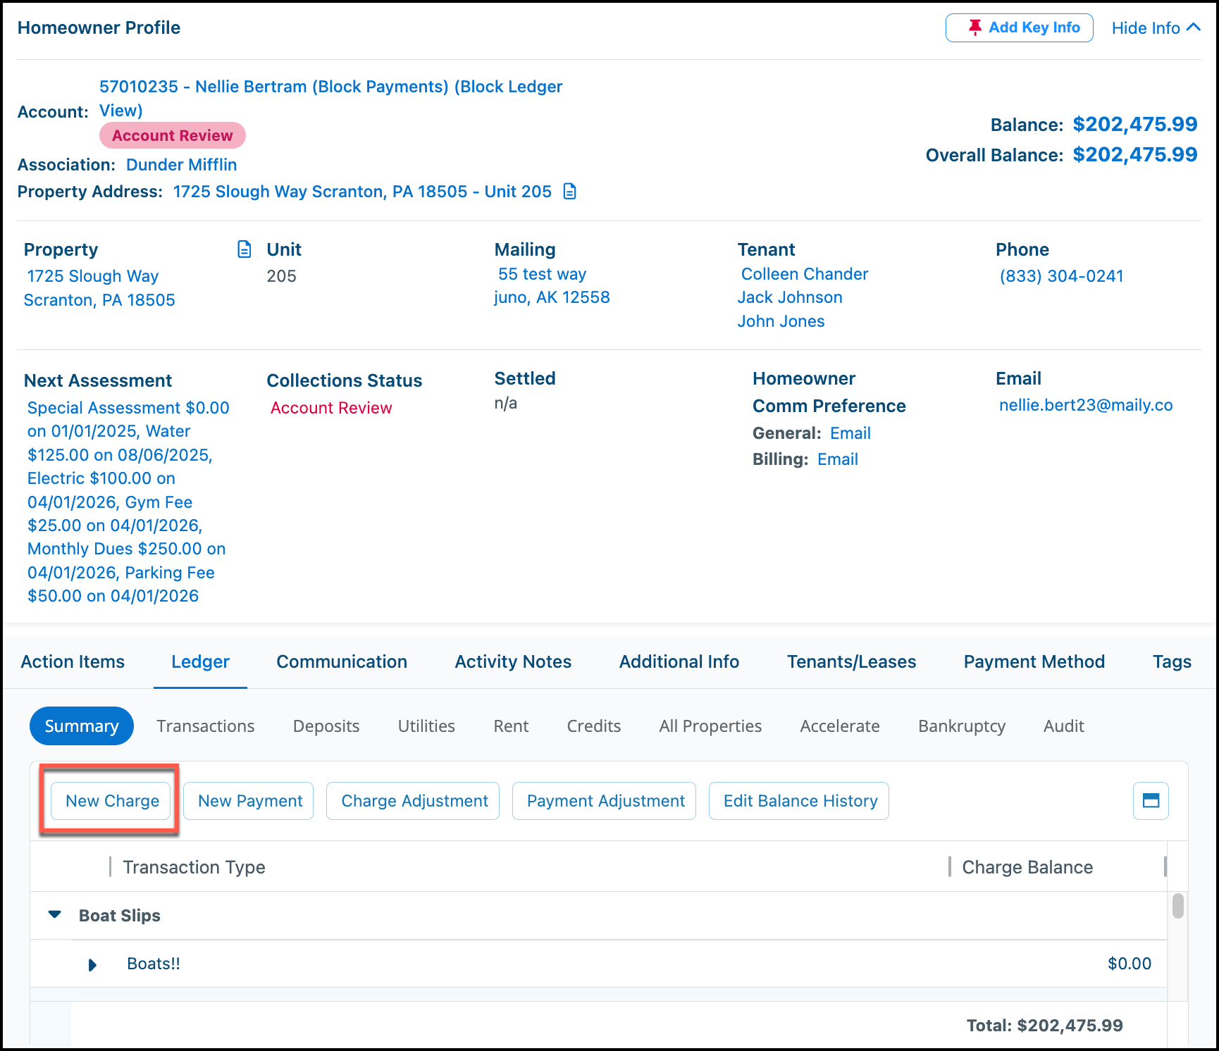
Task: Click the Transaction Type column header
Action: click(x=194, y=867)
